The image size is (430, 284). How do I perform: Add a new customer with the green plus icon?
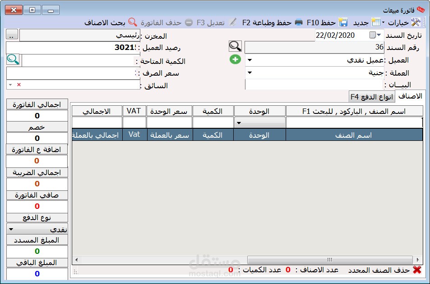[x=235, y=59]
